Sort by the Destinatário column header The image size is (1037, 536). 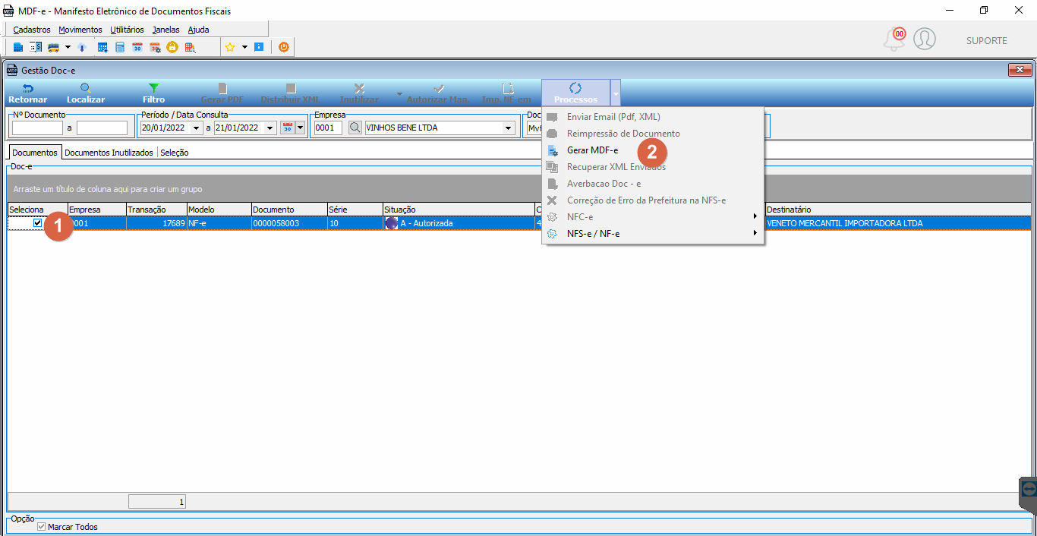coord(898,210)
